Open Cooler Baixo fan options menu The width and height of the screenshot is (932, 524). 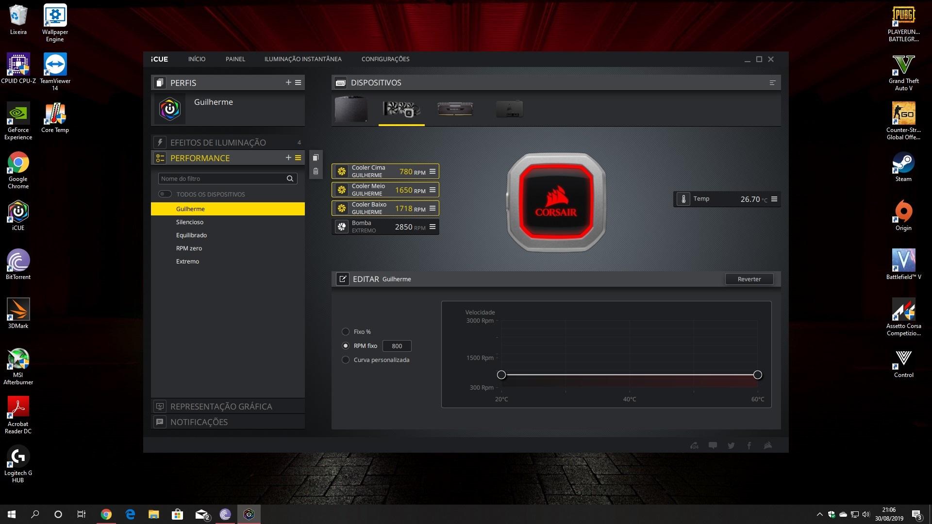pyautogui.click(x=433, y=208)
